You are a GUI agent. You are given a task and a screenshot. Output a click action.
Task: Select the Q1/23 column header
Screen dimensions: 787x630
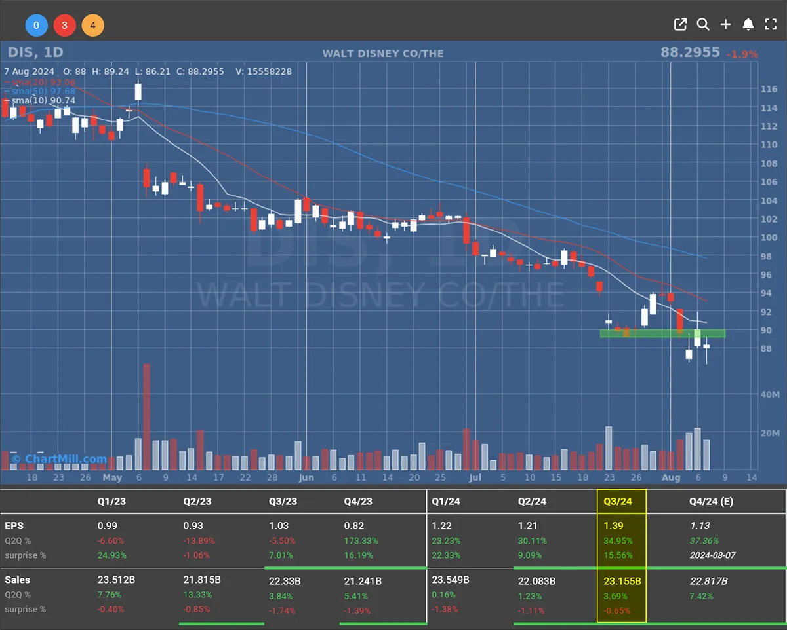[111, 502]
